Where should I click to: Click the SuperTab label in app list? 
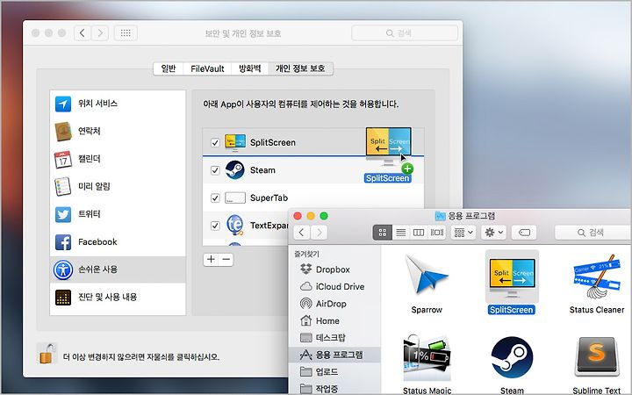click(269, 197)
